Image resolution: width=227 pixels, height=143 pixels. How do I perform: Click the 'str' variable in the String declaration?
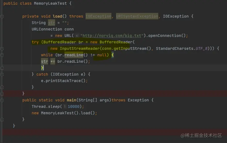pos(52,23)
